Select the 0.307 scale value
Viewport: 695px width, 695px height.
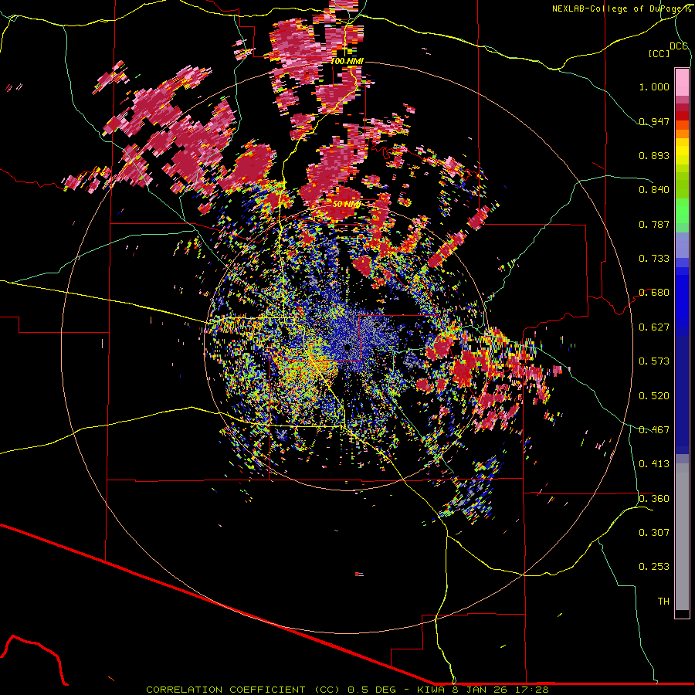[654, 533]
